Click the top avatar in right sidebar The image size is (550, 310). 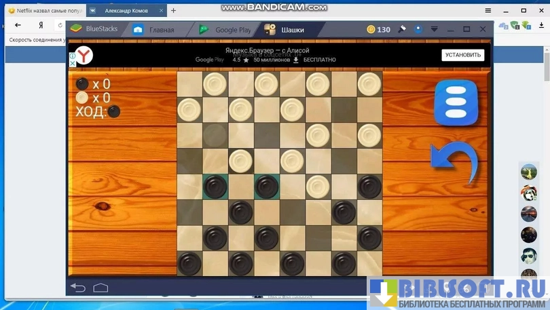coord(528,172)
